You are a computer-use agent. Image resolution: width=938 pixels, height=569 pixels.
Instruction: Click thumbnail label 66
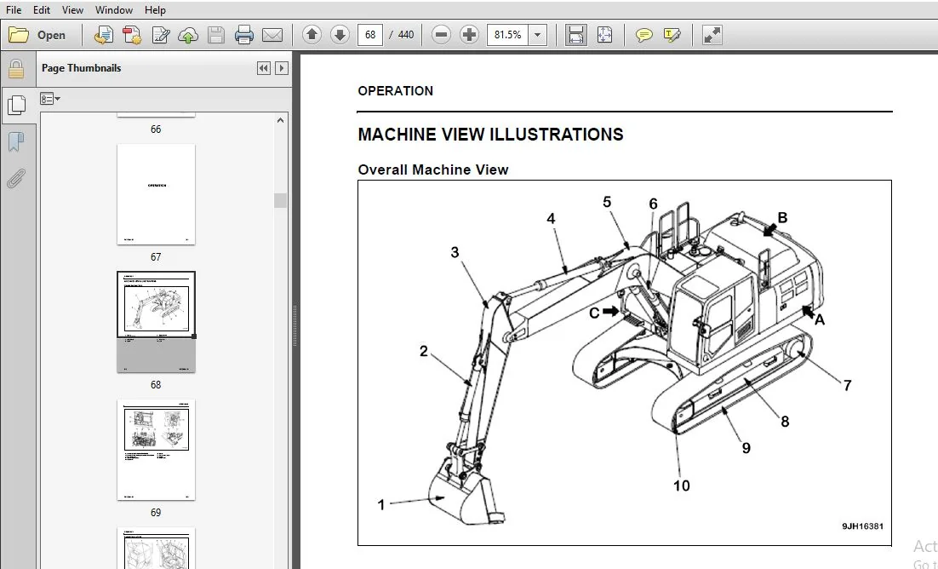156,129
